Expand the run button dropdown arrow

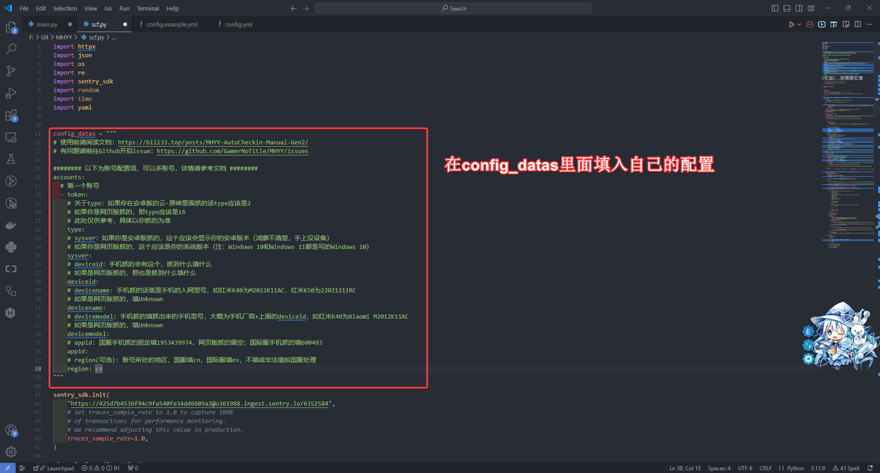pos(799,24)
